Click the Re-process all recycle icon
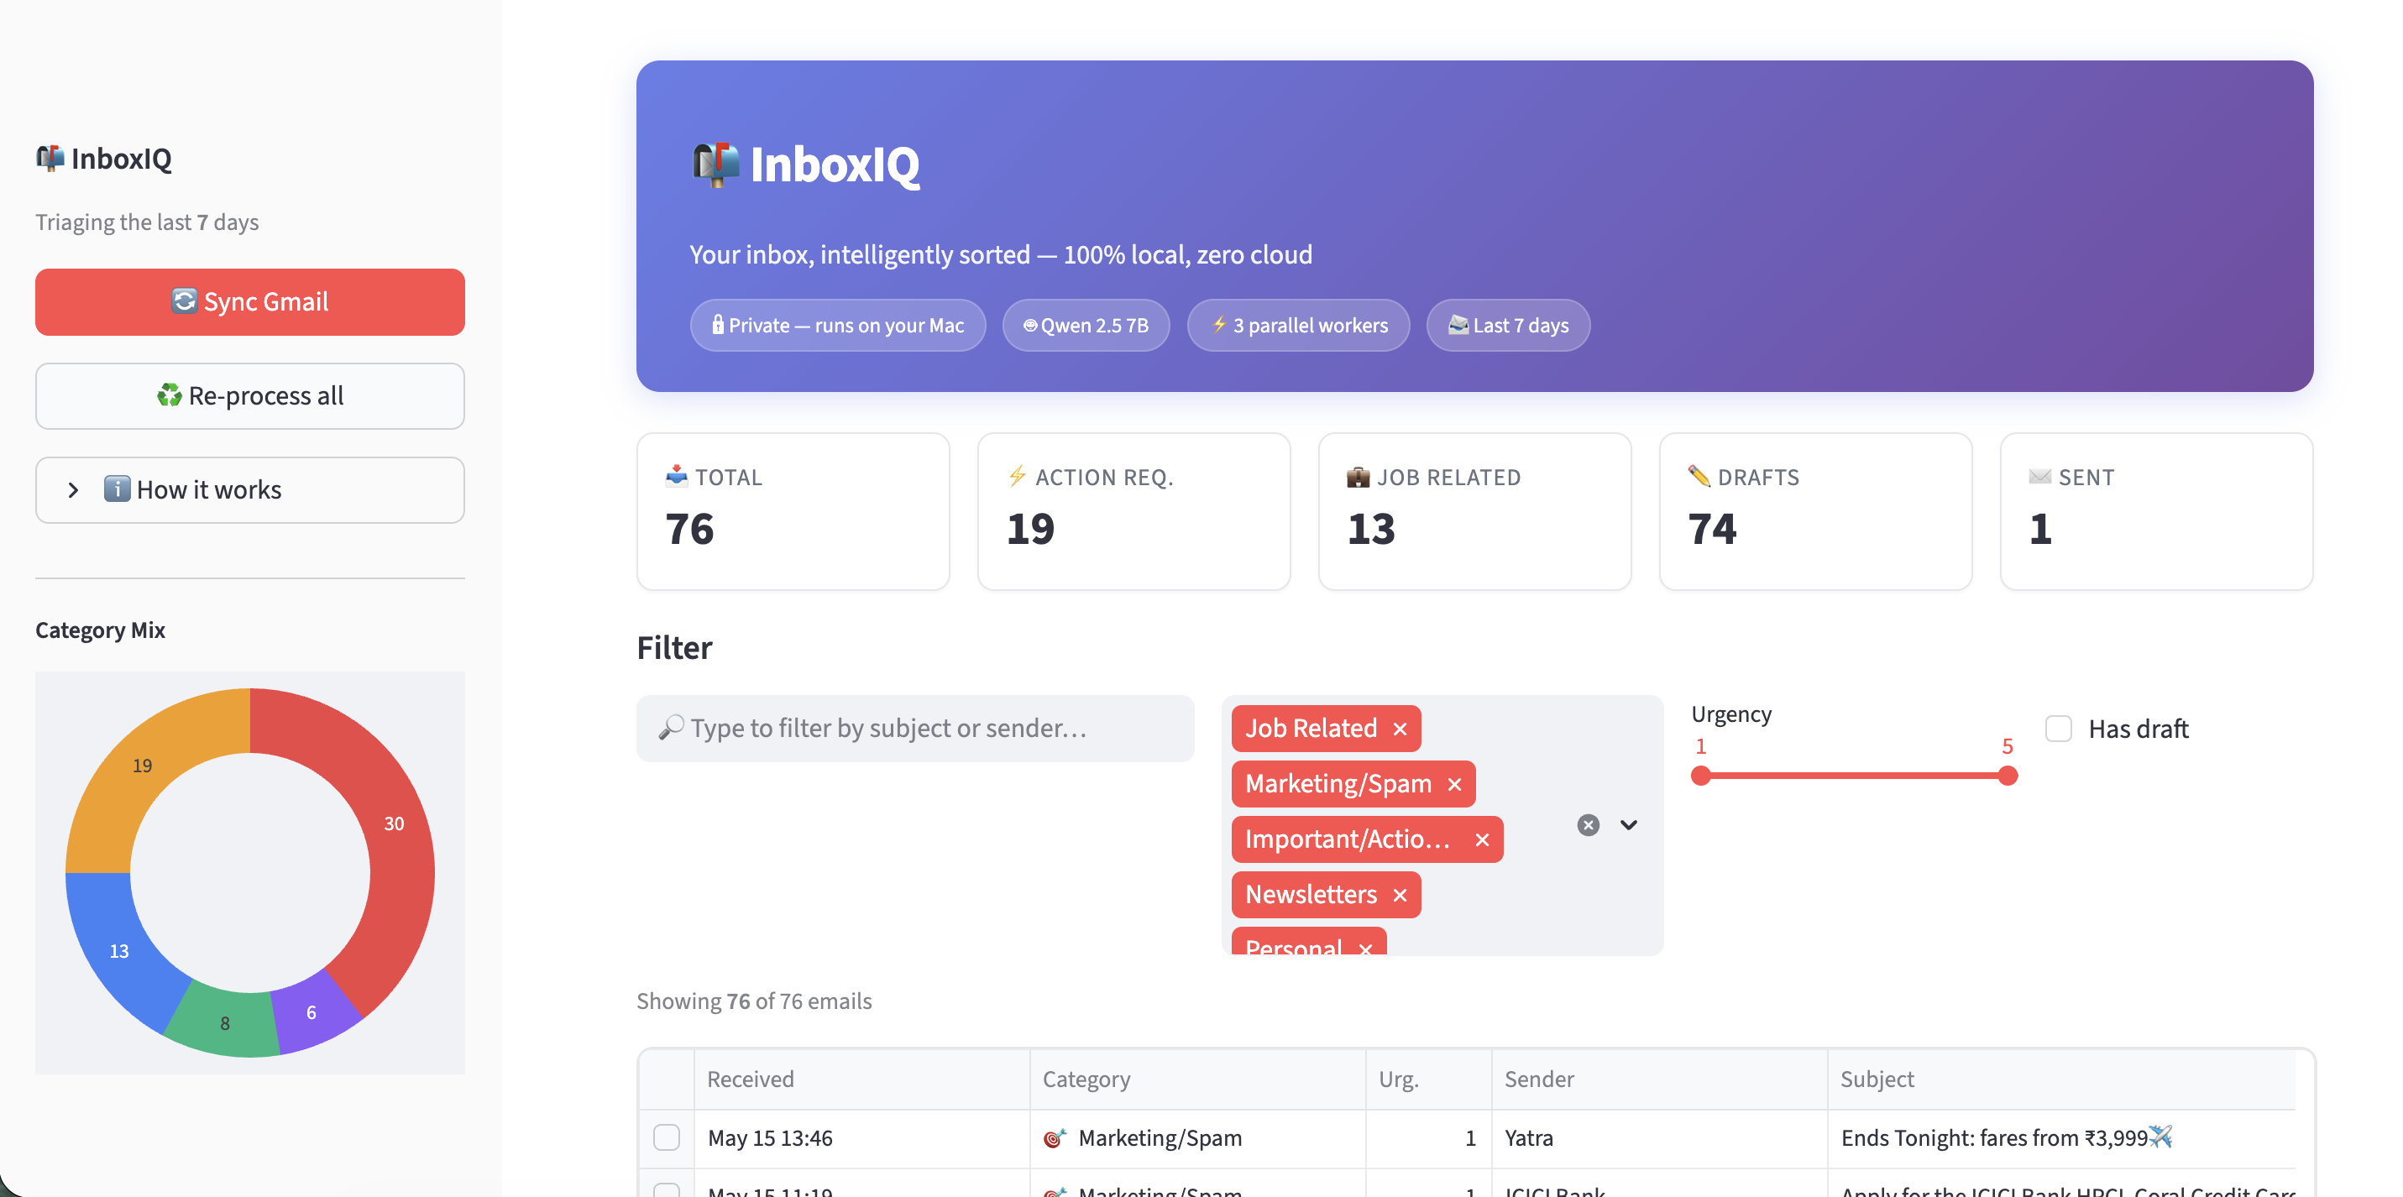The width and height of the screenshot is (2403, 1197). (169, 395)
